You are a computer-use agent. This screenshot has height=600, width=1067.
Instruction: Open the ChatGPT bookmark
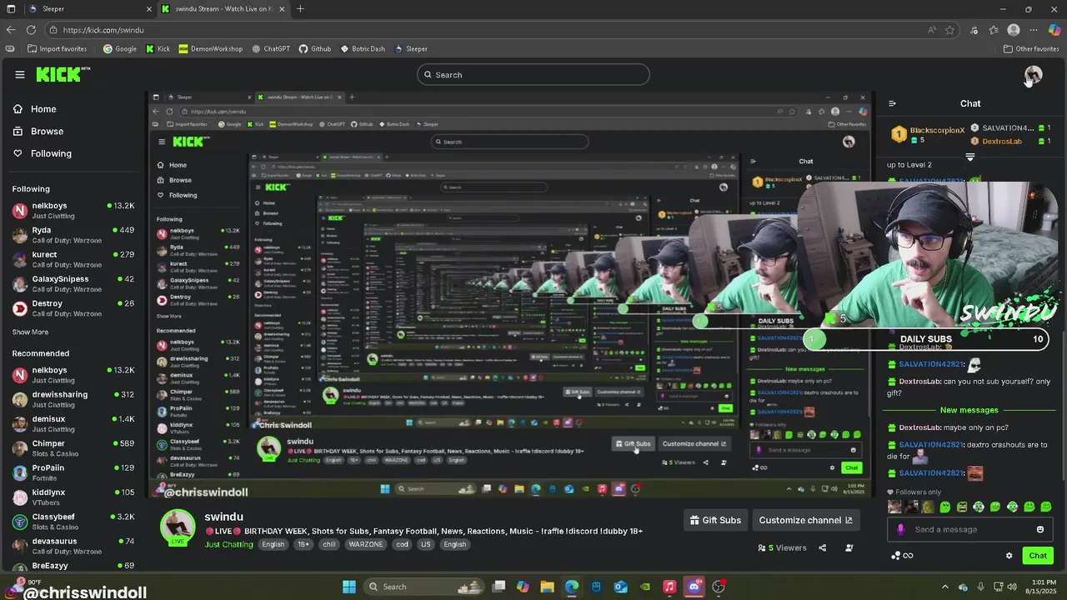coord(271,49)
